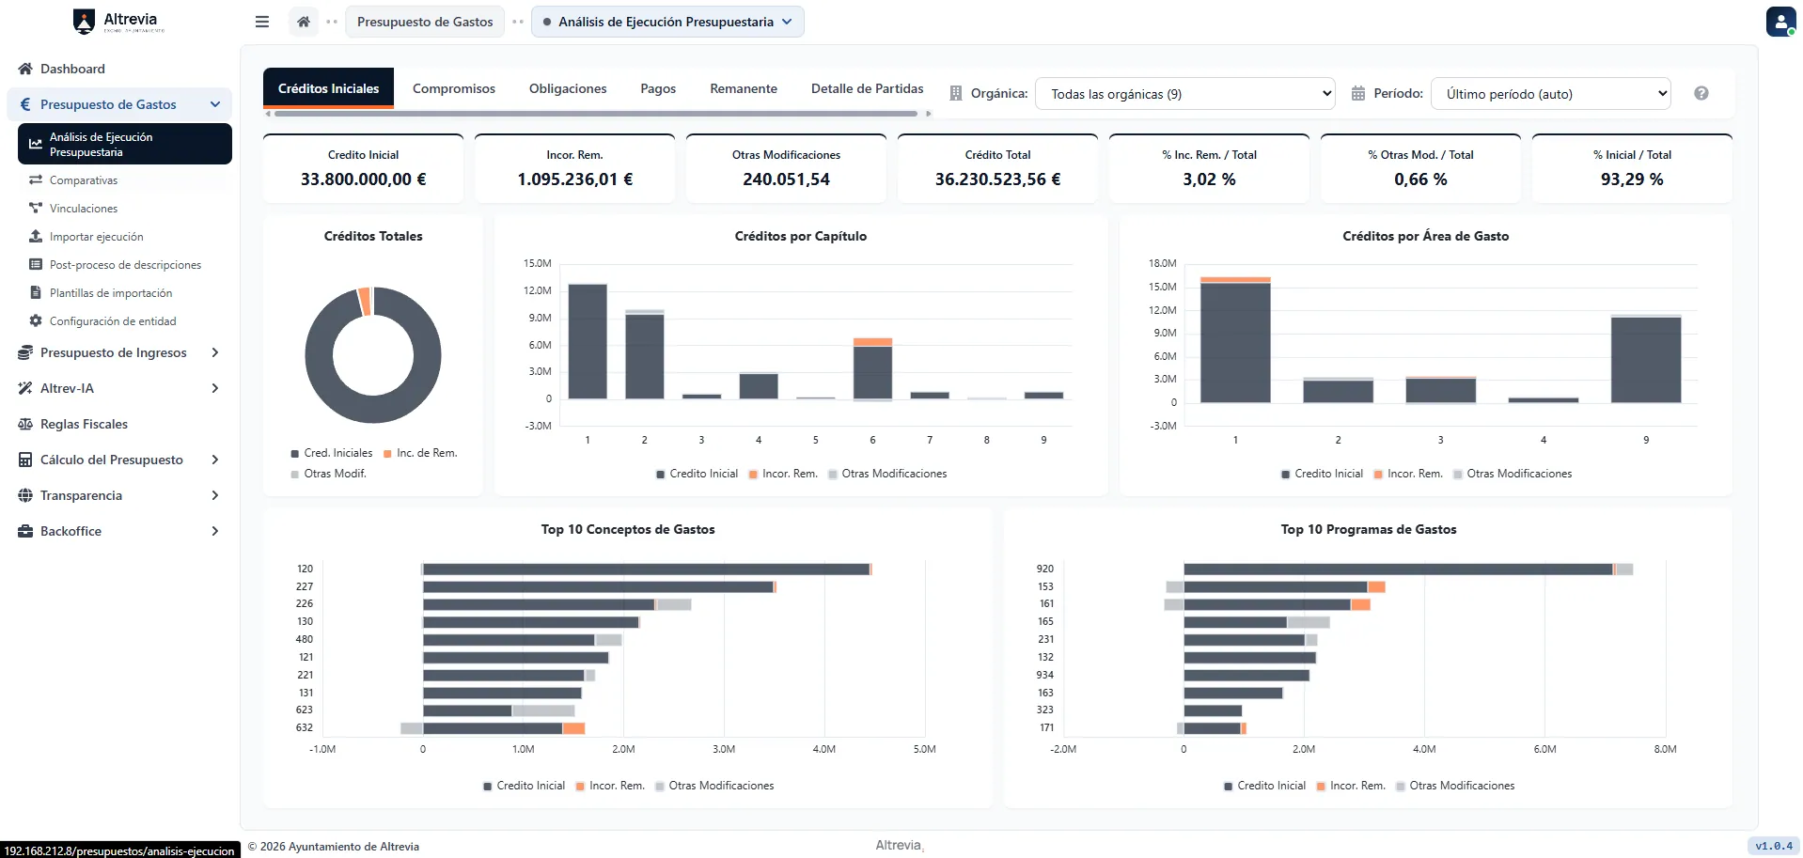Open Comparativas from the sidebar
1803x858 pixels.
click(x=84, y=179)
